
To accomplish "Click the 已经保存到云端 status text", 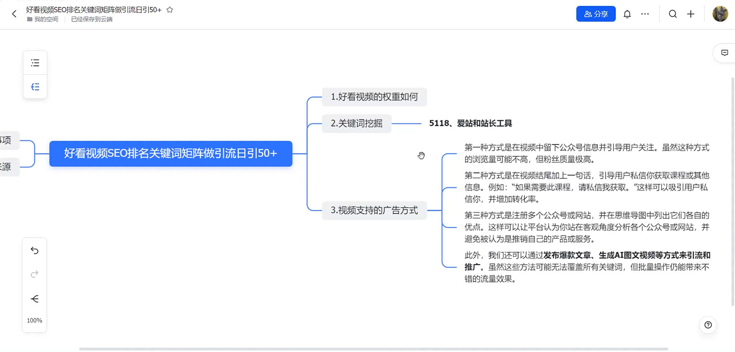I will [x=91, y=19].
